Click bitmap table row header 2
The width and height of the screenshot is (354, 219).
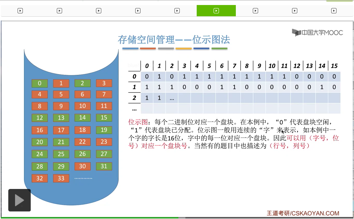click(134, 98)
